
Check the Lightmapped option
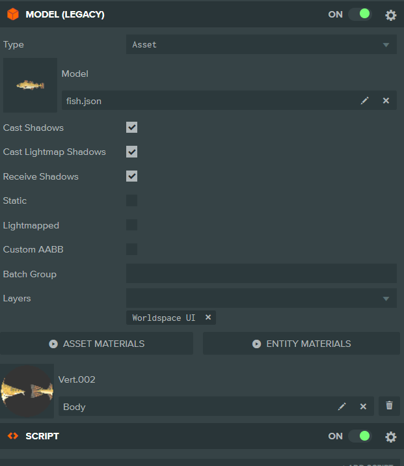pyautogui.click(x=131, y=225)
